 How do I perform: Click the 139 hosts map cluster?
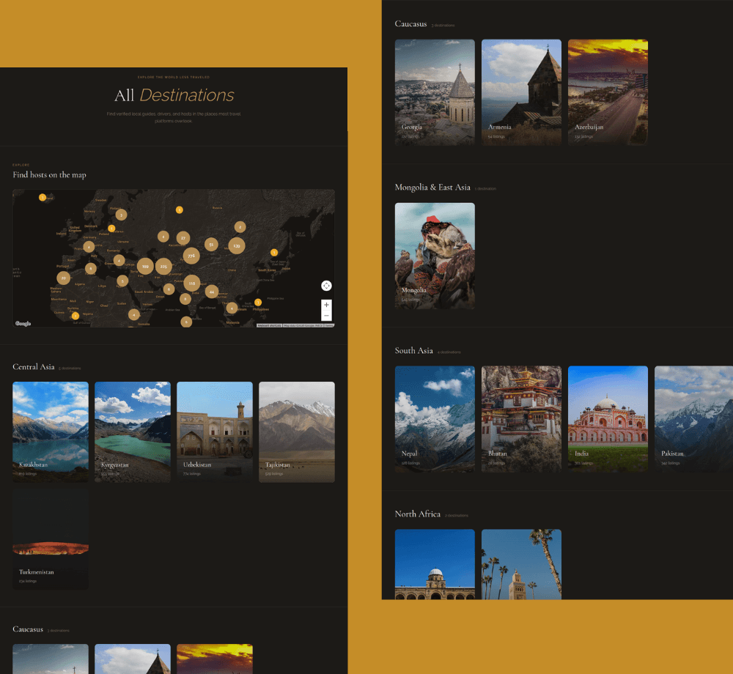pos(237,245)
